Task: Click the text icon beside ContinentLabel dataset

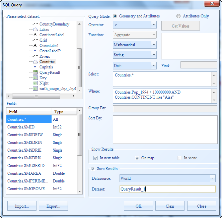Action: 35,35
